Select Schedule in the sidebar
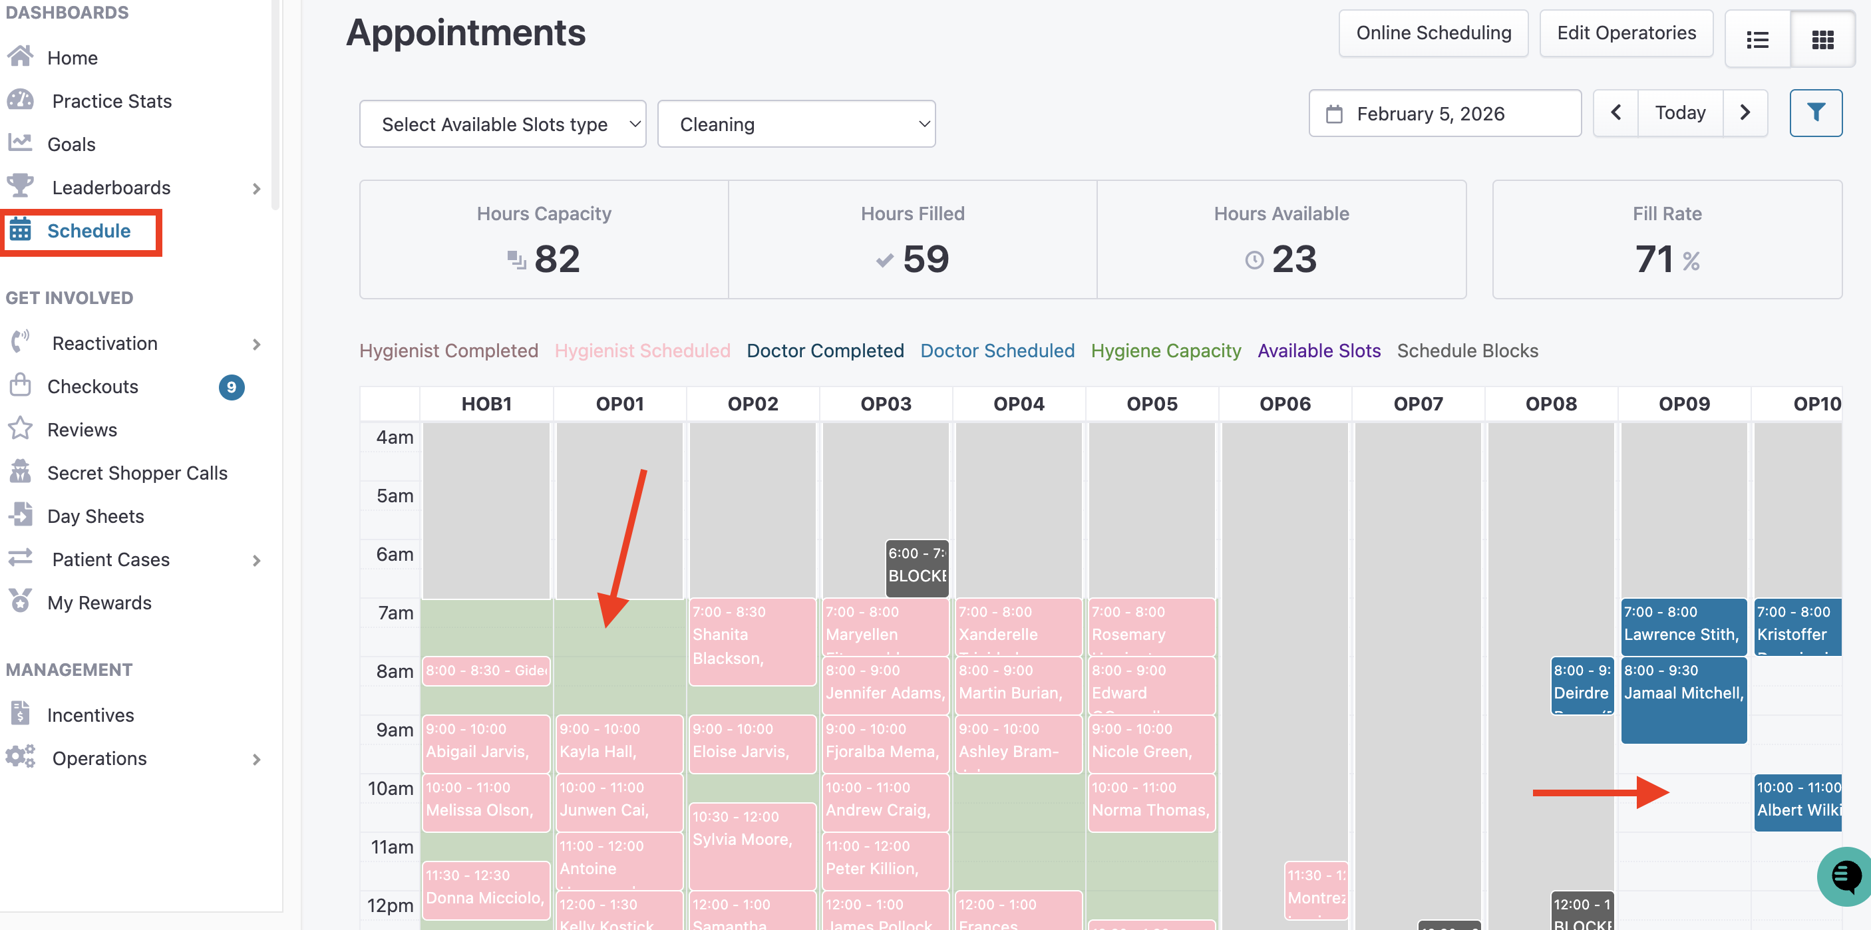This screenshot has width=1871, height=930. coord(88,231)
